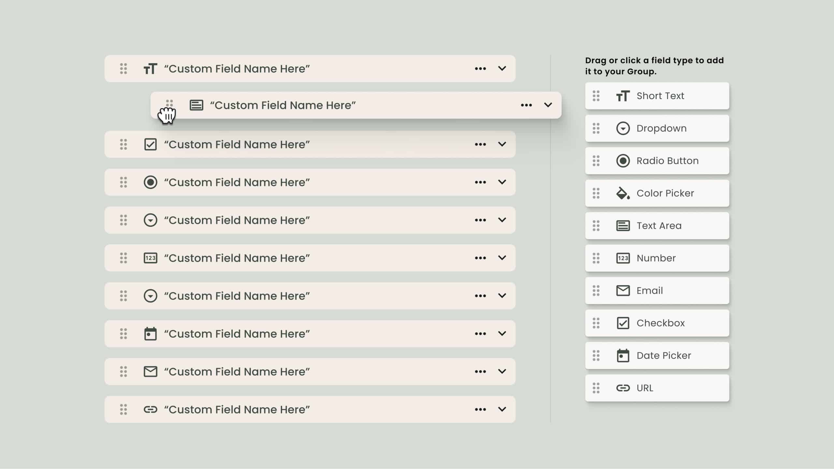
Task: Add a Color Picker field to the group
Action: pos(657,193)
